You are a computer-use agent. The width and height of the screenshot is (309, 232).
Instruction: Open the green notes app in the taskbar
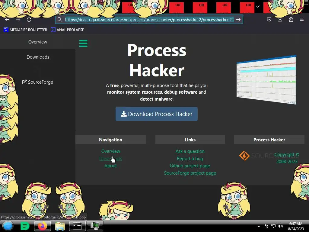click(x=25, y=226)
